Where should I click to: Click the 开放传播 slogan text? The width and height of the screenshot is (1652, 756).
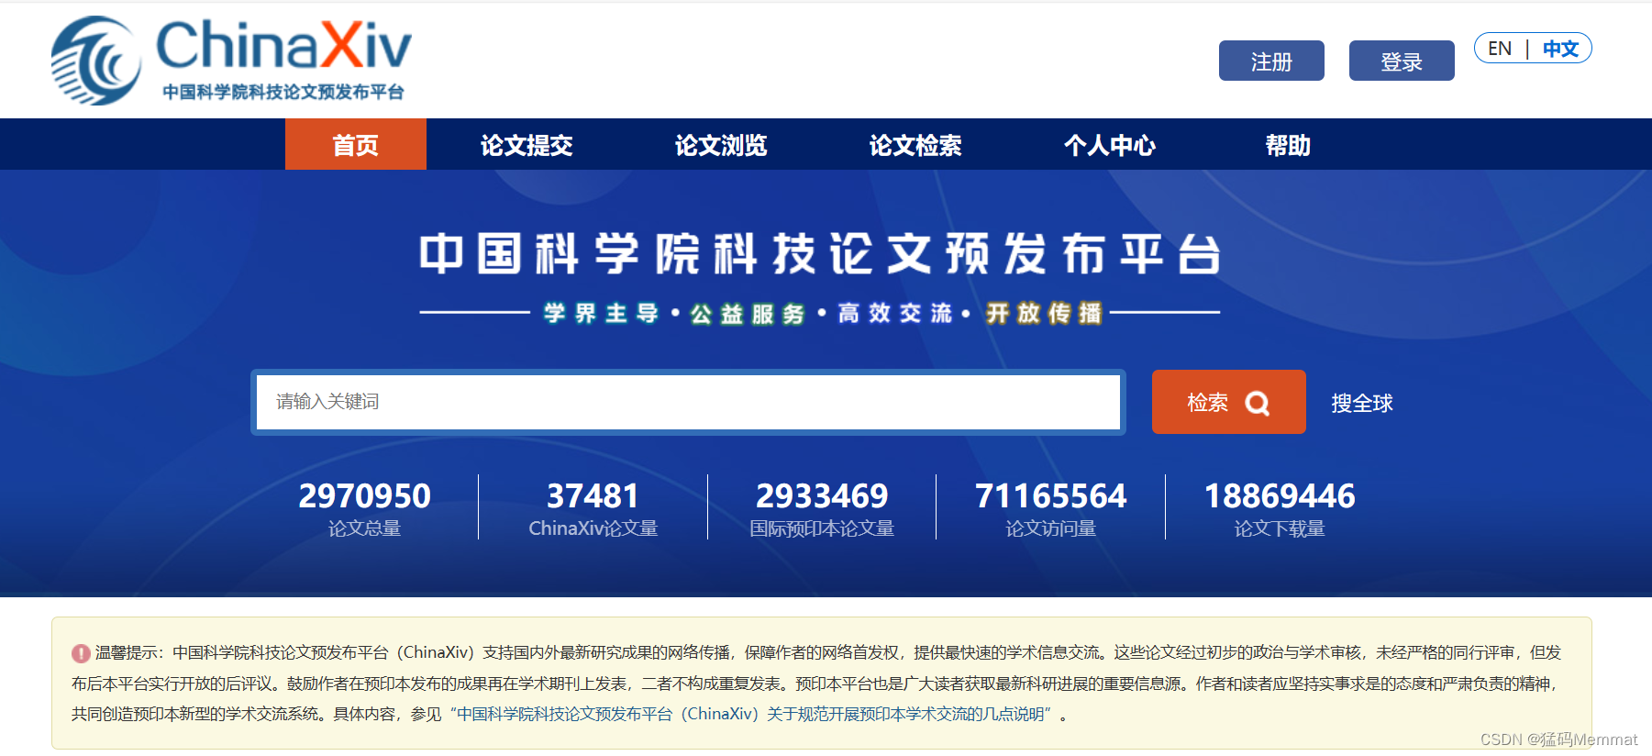[1044, 313]
